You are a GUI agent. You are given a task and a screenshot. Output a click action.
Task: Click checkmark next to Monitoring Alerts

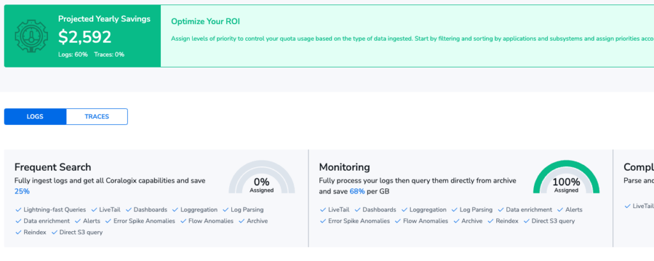click(560, 210)
